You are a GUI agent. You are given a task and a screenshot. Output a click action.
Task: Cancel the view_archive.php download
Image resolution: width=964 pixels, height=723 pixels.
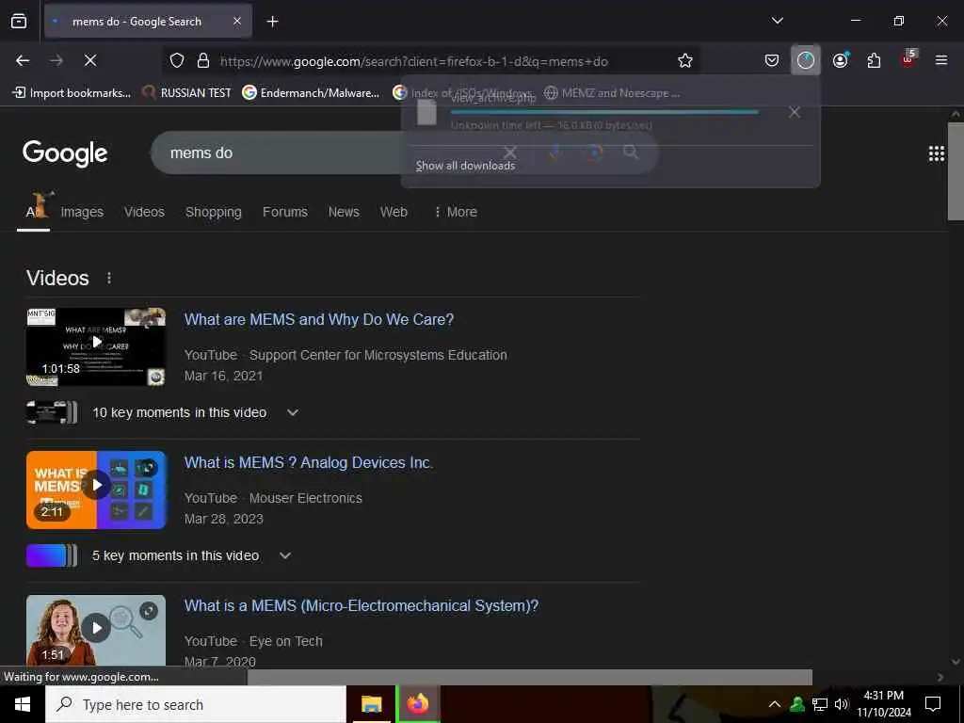click(x=794, y=112)
